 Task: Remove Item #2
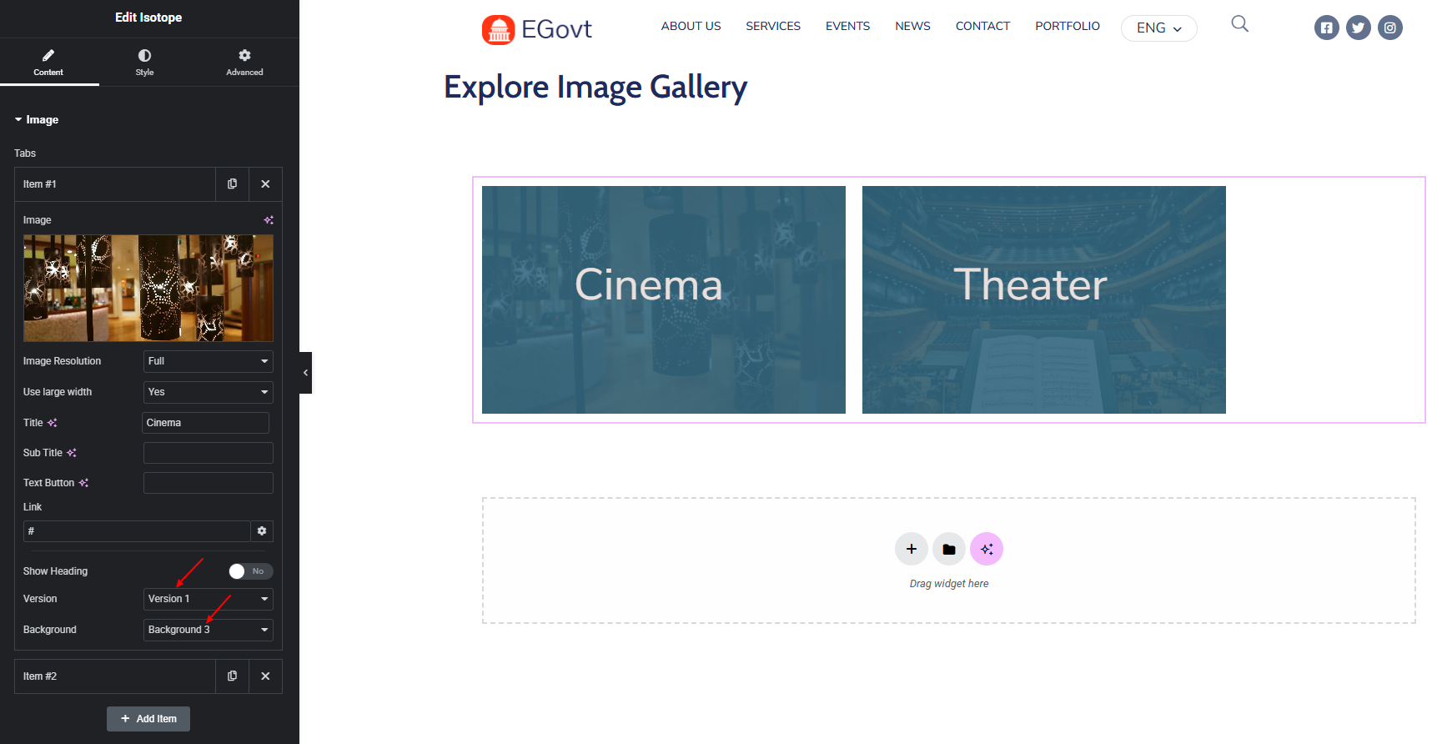click(x=265, y=676)
